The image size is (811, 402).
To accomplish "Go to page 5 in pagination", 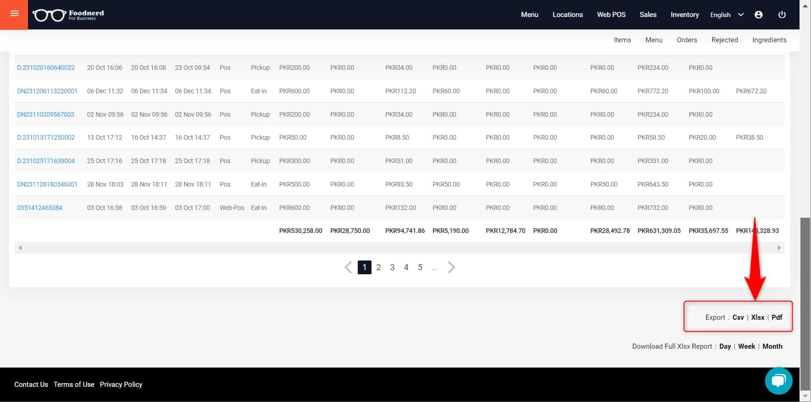I will pyautogui.click(x=420, y=267).
